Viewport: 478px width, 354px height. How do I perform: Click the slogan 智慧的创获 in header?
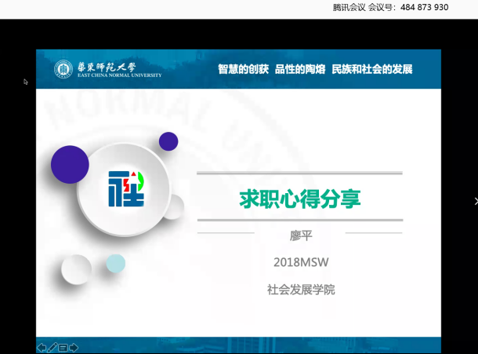243,69
